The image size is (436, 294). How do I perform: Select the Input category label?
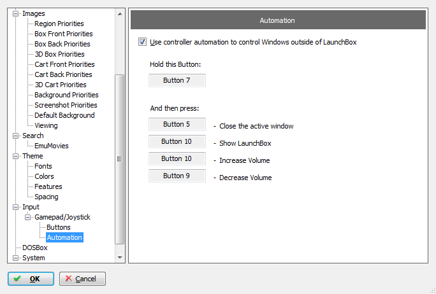[31, 207]
